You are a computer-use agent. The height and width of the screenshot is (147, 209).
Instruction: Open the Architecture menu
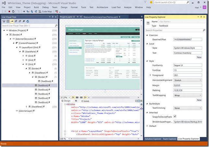tap(102, 7)
